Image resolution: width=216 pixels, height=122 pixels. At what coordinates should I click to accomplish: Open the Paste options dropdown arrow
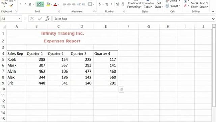4,7
